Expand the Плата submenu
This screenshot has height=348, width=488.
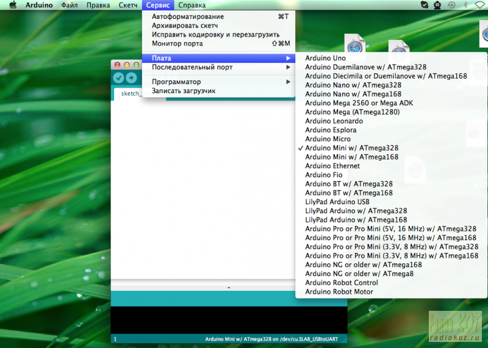218,58
